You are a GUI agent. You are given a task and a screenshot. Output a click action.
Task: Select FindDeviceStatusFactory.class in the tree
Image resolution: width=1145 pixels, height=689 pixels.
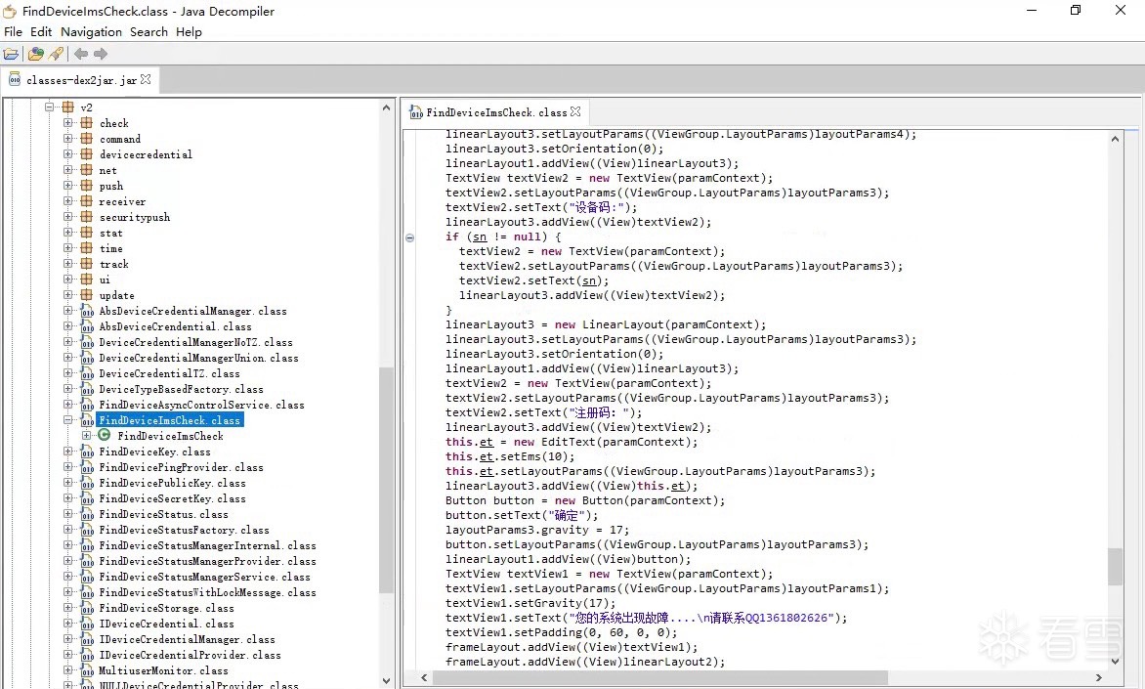click(184, 530)
